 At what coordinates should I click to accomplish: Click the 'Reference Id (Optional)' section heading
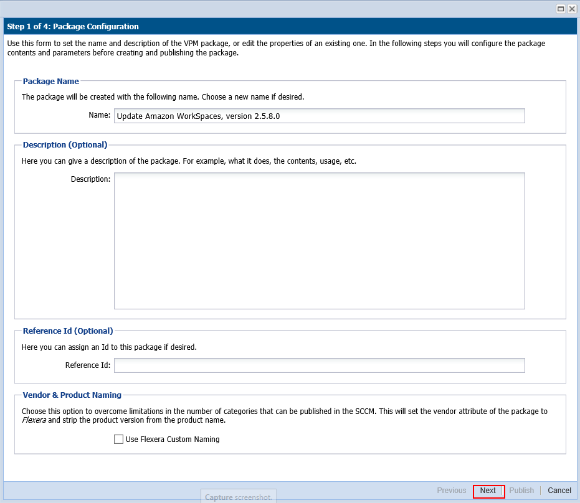tap(68, 331)
